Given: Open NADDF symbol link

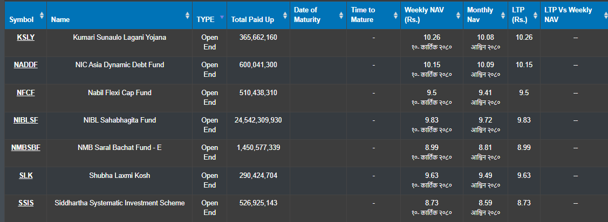Looking at the screenshot, I should click(x=25, y=65).
